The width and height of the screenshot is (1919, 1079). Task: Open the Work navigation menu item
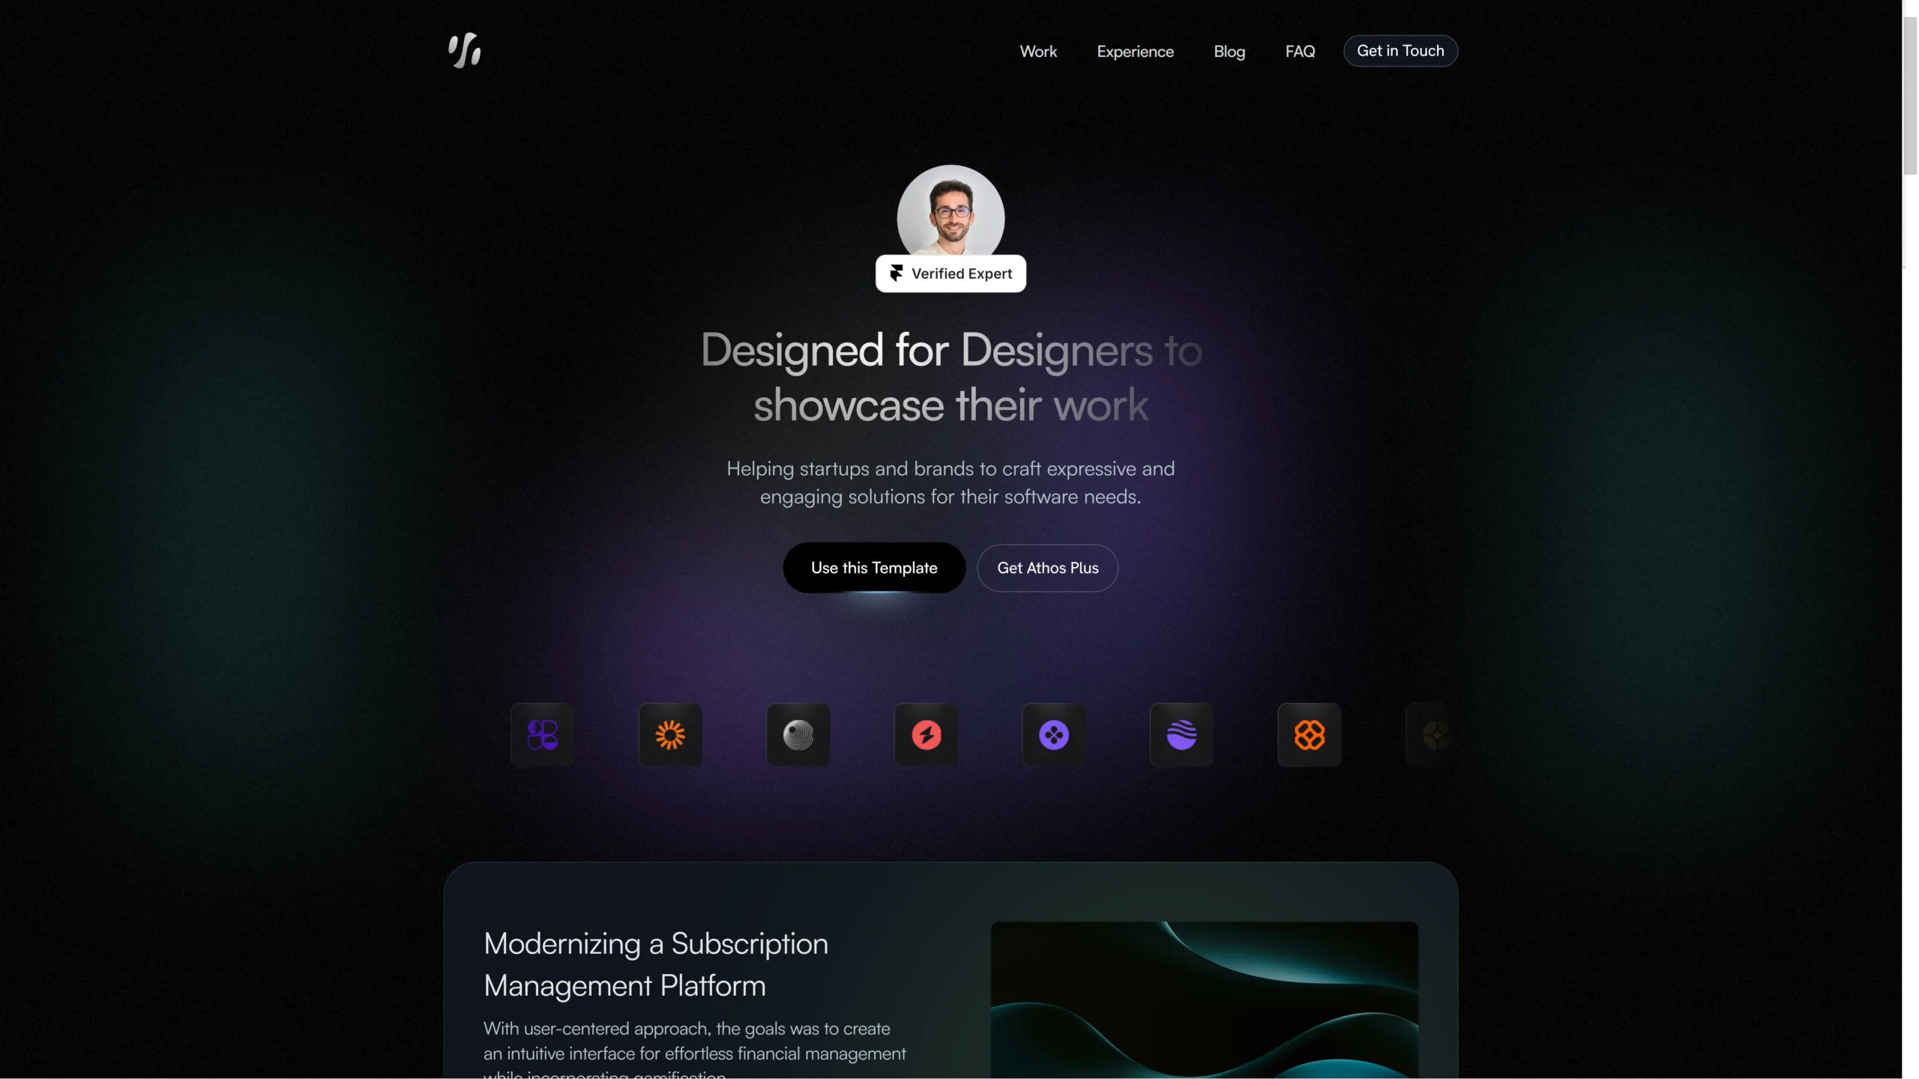1038,50
